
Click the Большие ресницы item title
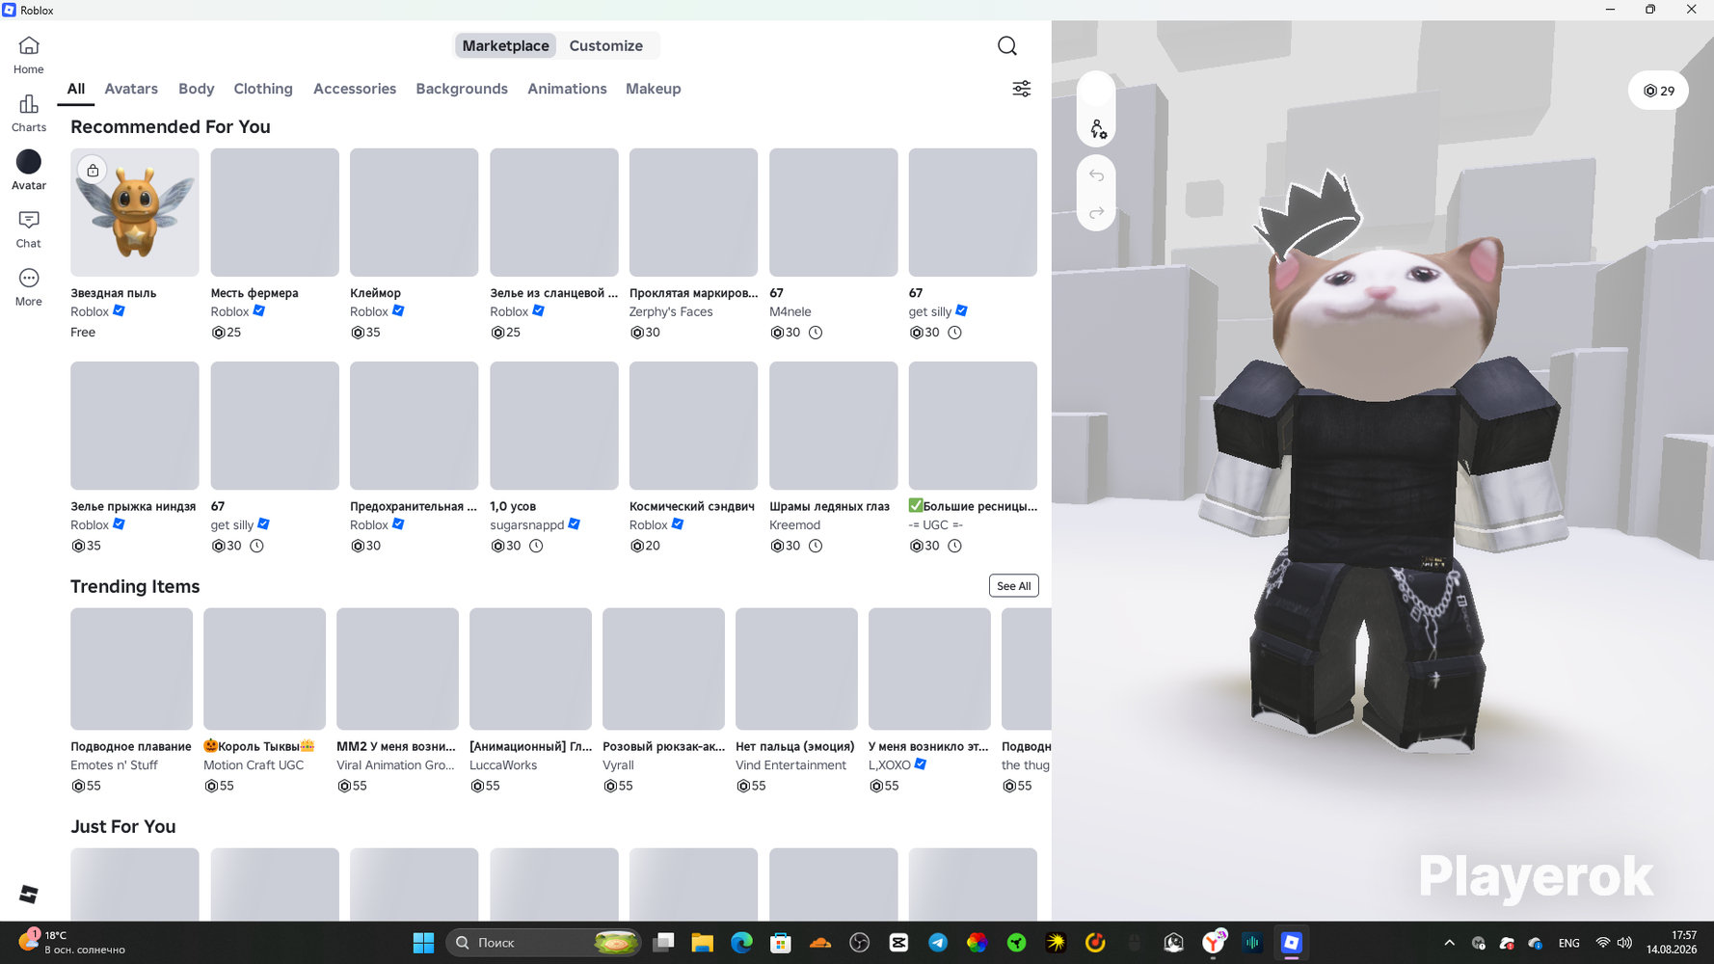click(974, 506)
